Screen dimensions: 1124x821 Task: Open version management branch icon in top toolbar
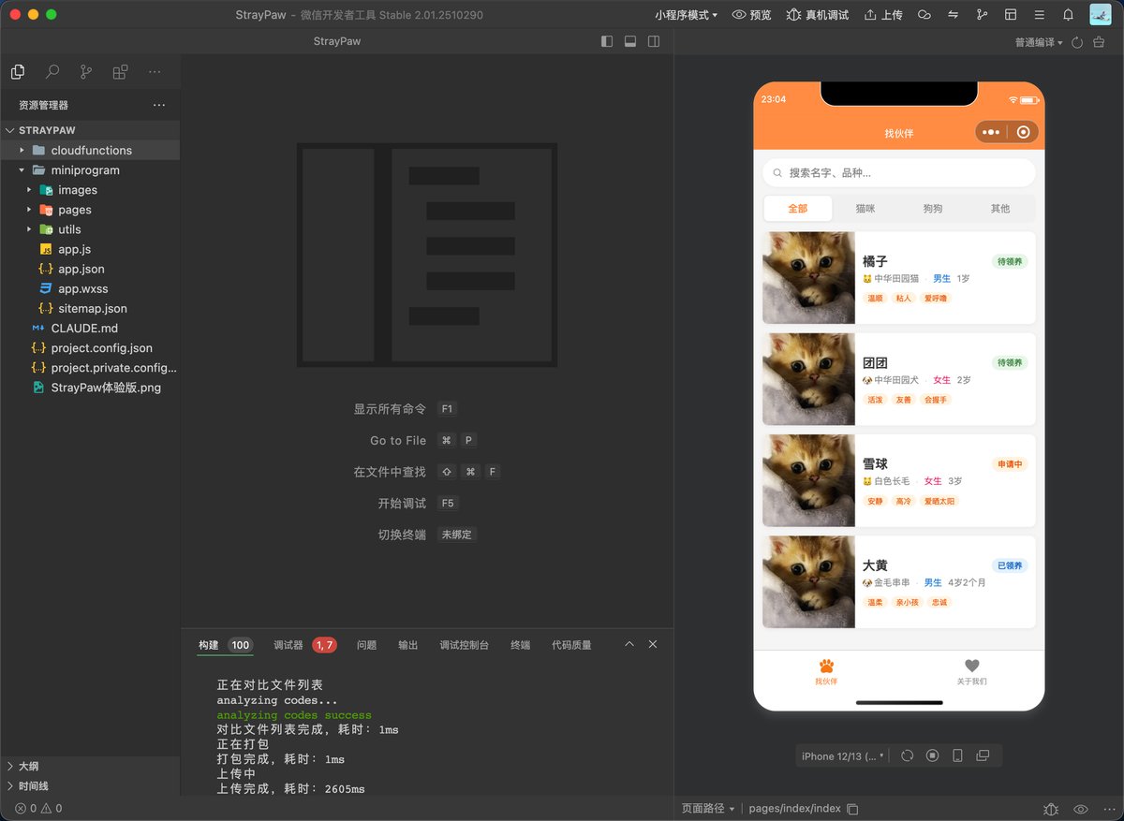pos(982,15)
